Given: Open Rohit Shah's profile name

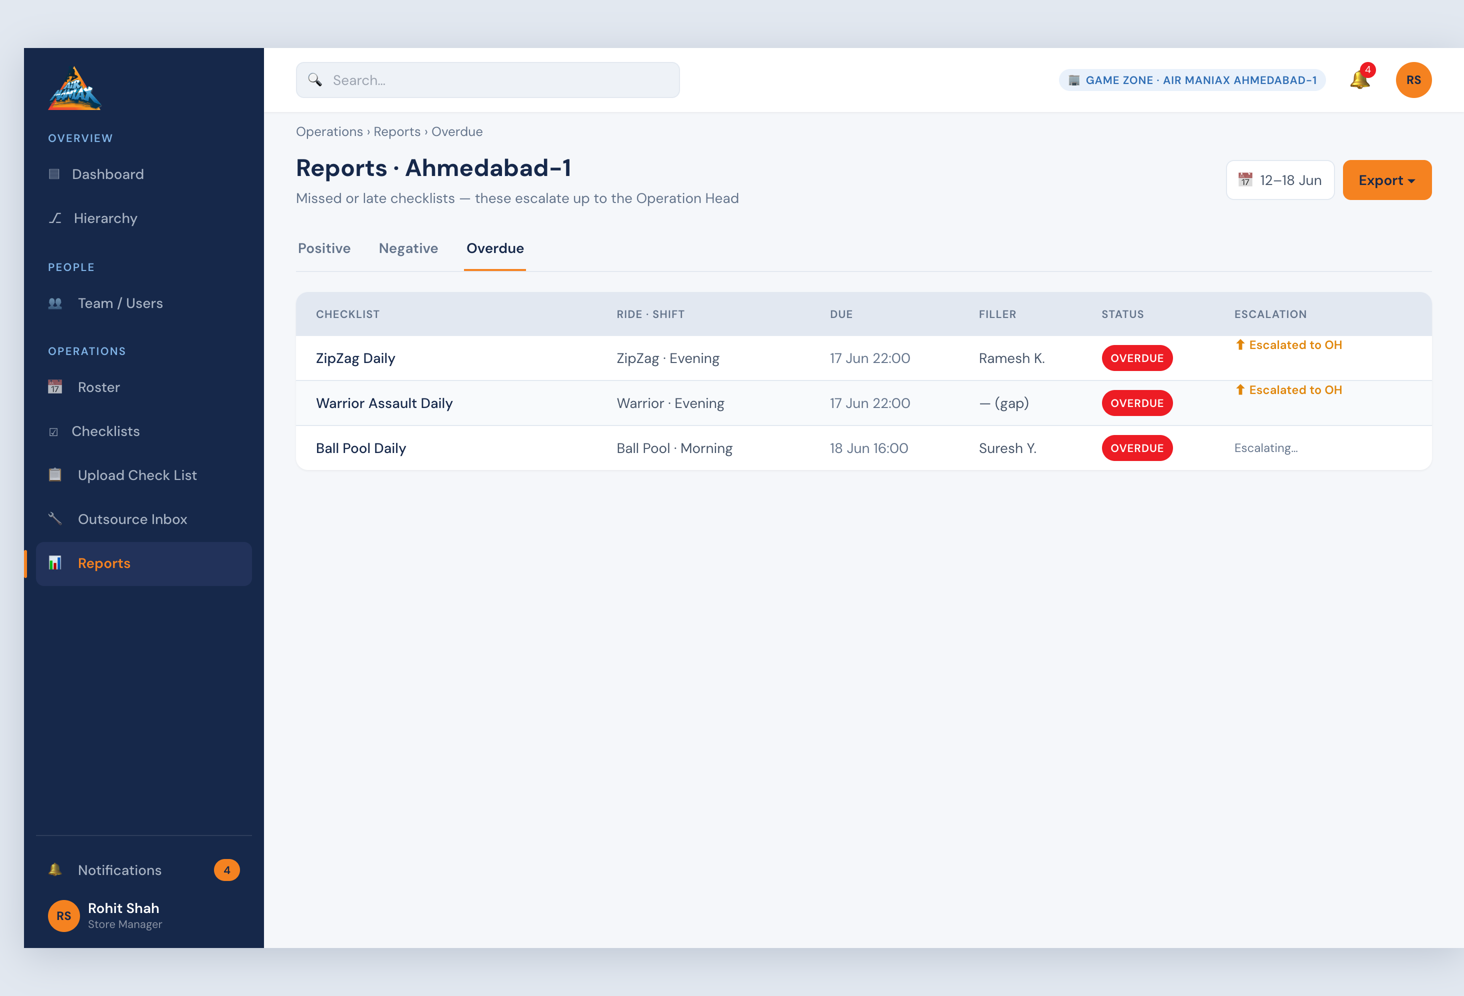Looking at the screenshot, I should click(x=123, y=908).
